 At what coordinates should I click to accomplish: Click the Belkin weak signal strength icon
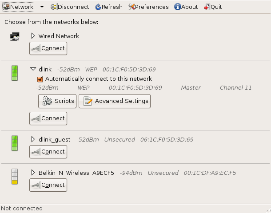pyautogui.click(x=15, y=176)
